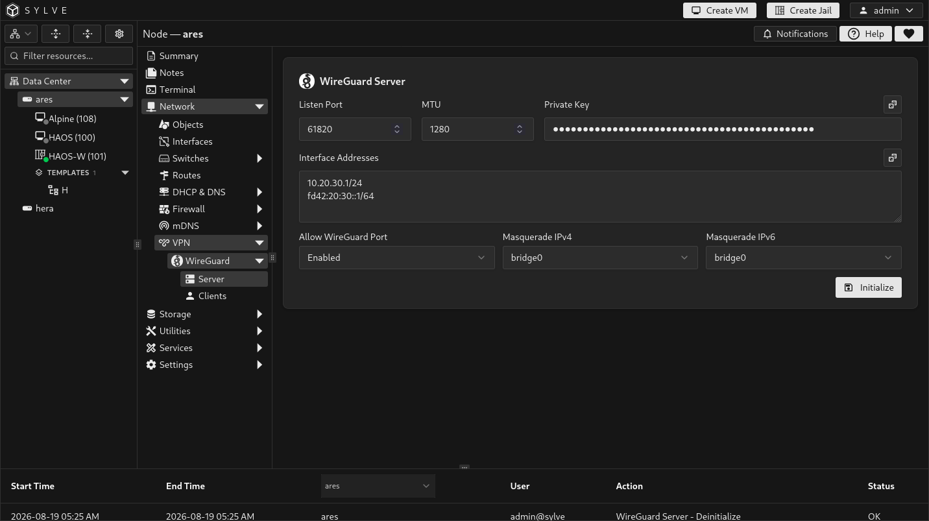Focus the Filter resources search field

(69, 56)
